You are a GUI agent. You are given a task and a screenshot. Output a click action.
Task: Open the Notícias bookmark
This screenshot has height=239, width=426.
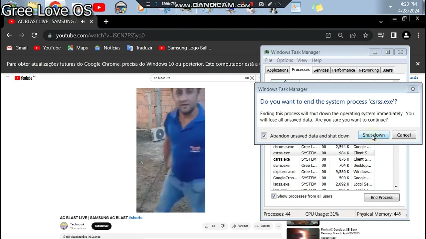click(x=107, y=48)
